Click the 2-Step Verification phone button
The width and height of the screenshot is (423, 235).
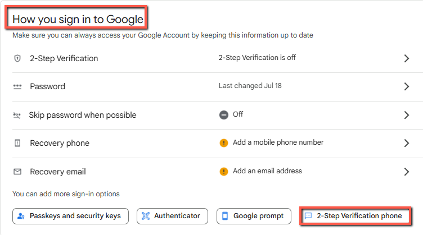[355, 216]
